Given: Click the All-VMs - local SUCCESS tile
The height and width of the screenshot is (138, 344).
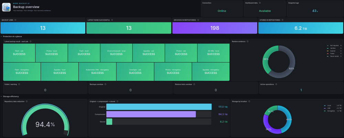Looking at the screenshot, I should click(x=214, y=53).
